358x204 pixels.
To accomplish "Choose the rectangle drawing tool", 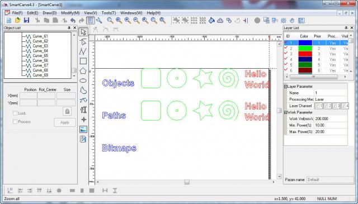I will [x=83, y=61].
